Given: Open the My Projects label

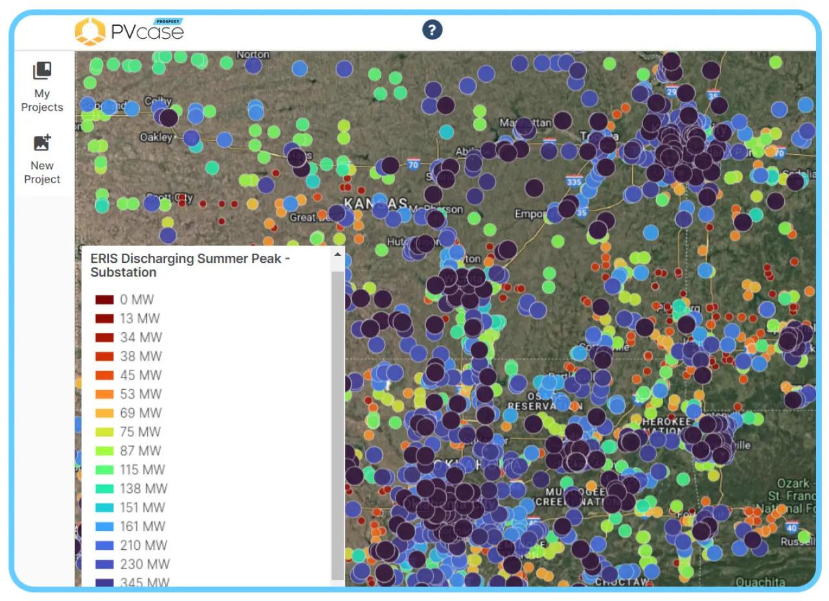Looking at the screenshot, I should [x=42, y=100].
